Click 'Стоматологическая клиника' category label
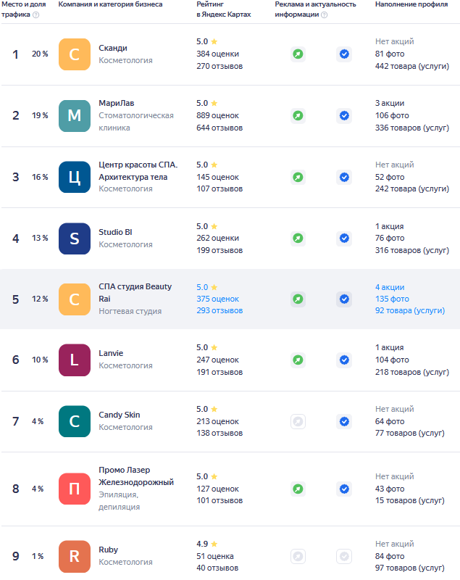 136,122
